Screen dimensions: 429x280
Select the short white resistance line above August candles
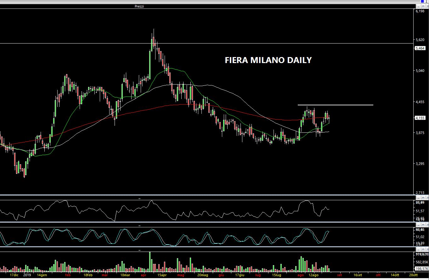click(336, 105)
